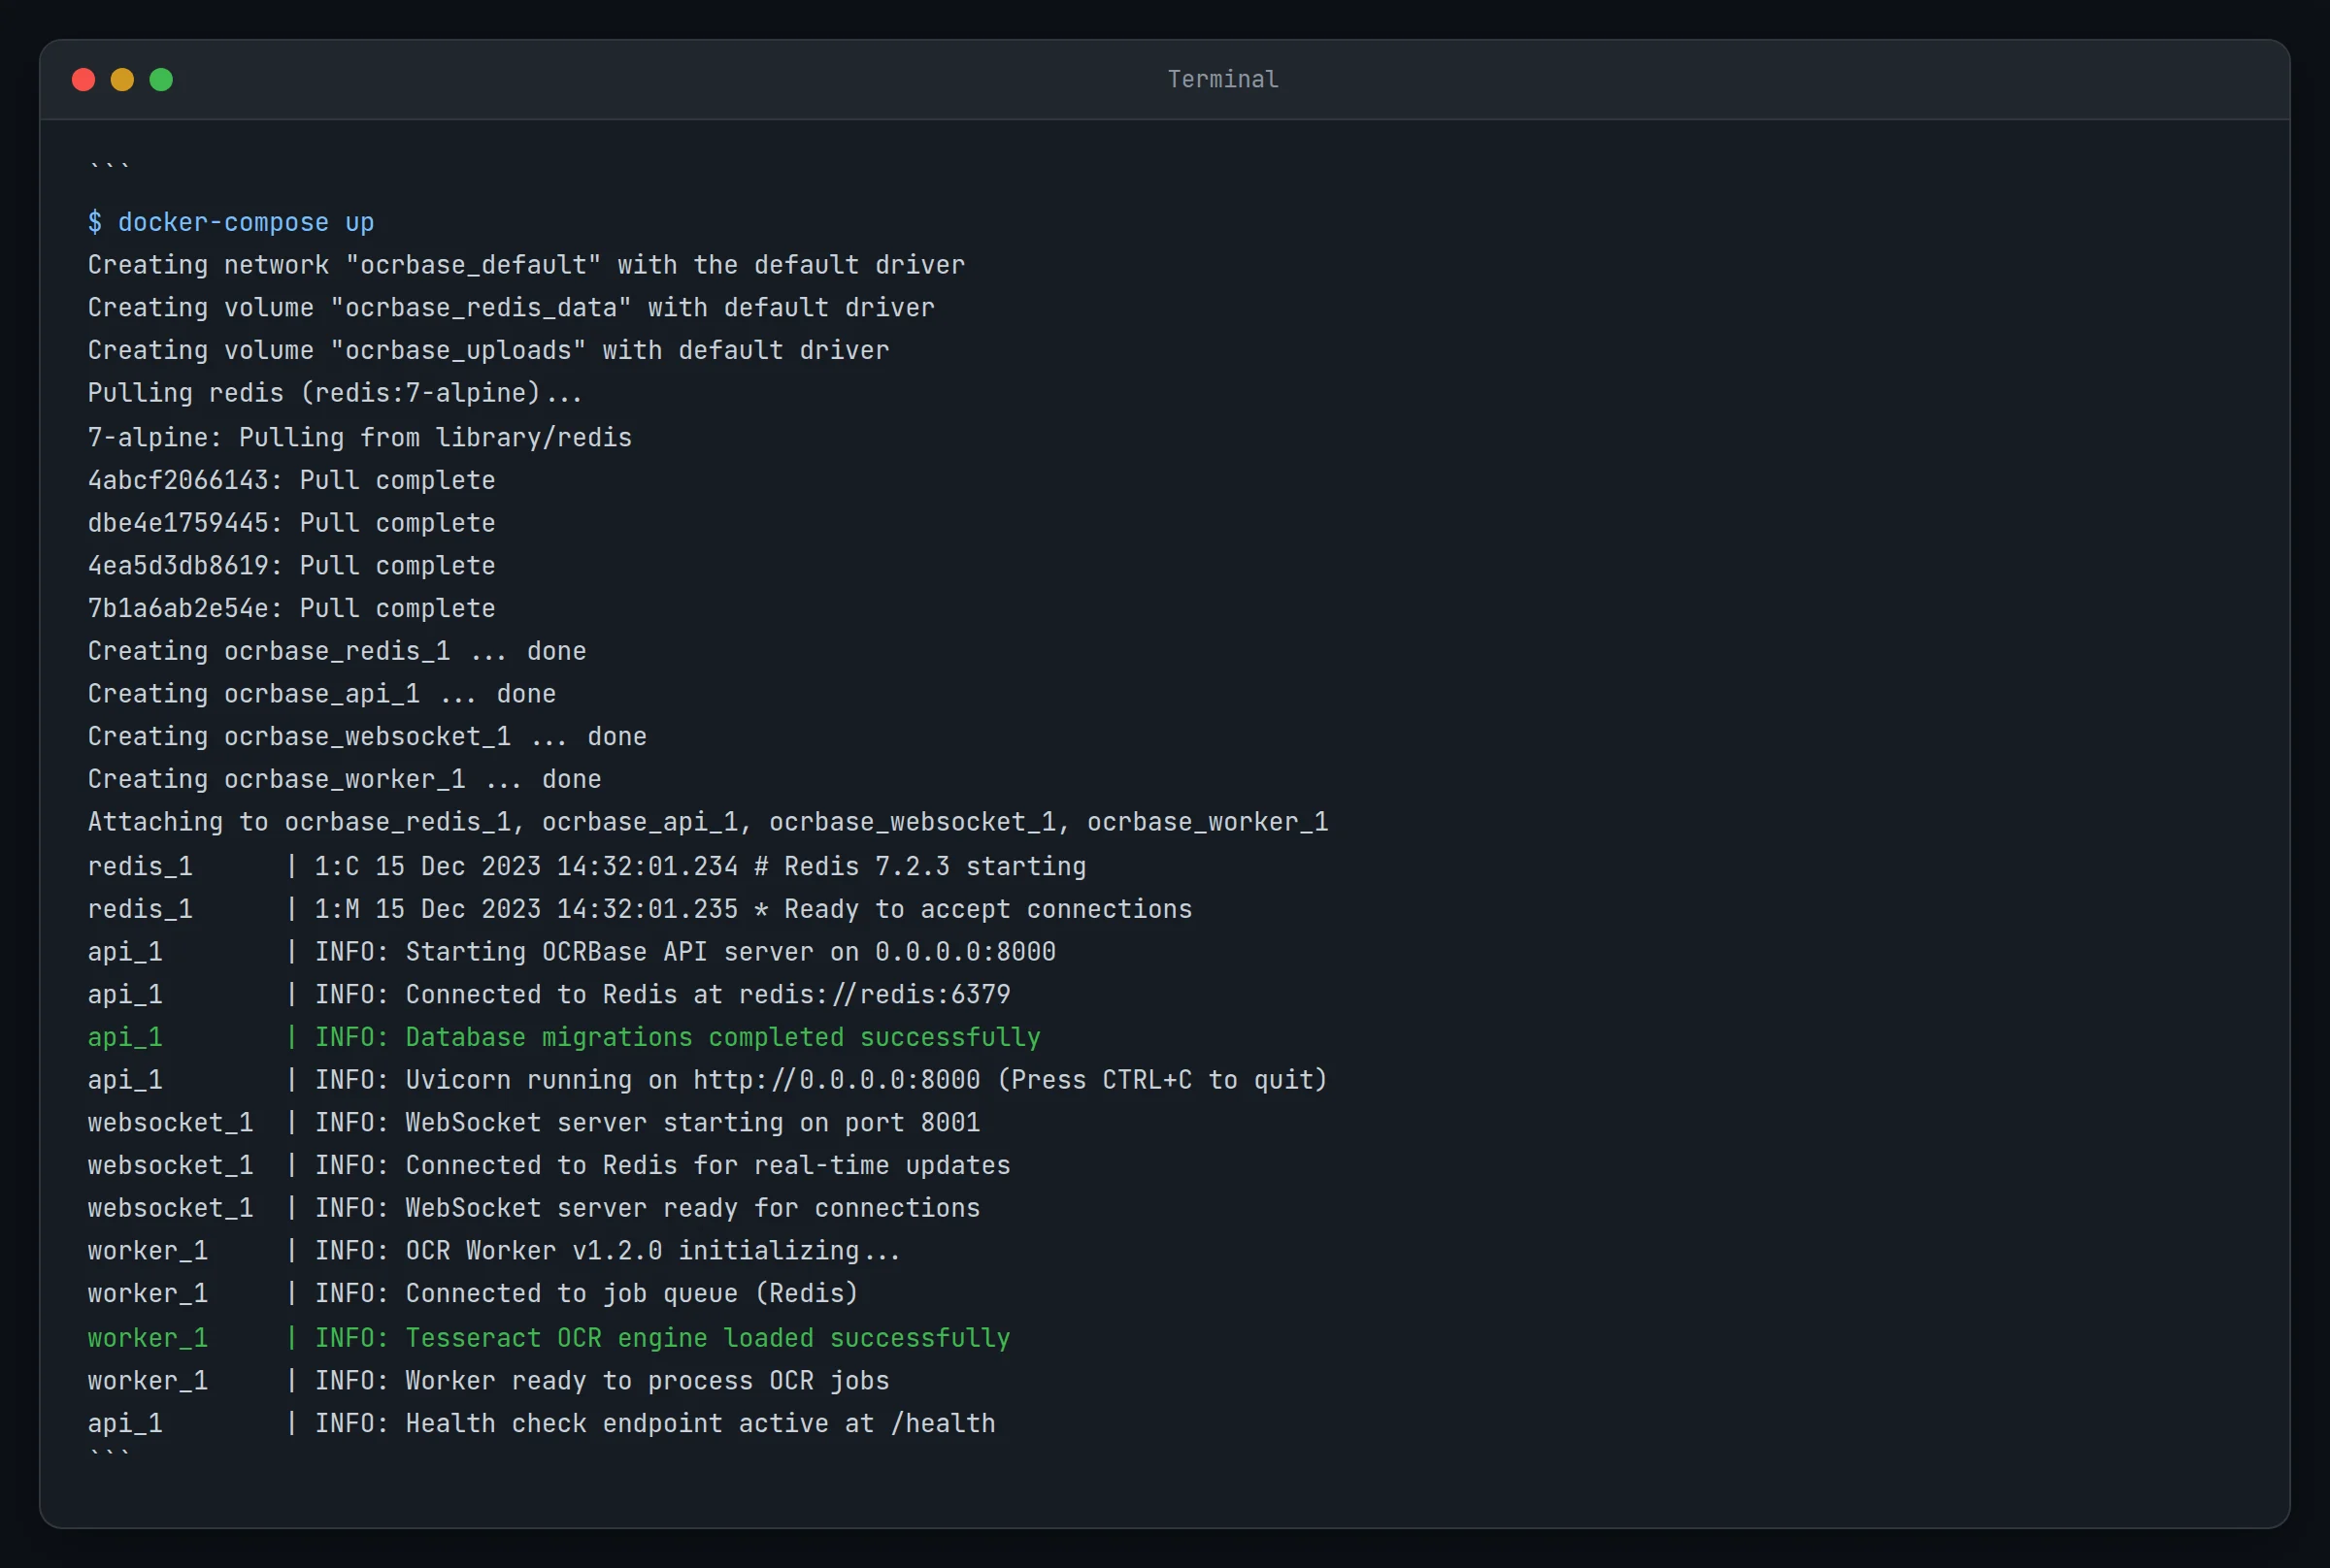Click green 'Database migrations completed successfully' line

[564, 1038]
